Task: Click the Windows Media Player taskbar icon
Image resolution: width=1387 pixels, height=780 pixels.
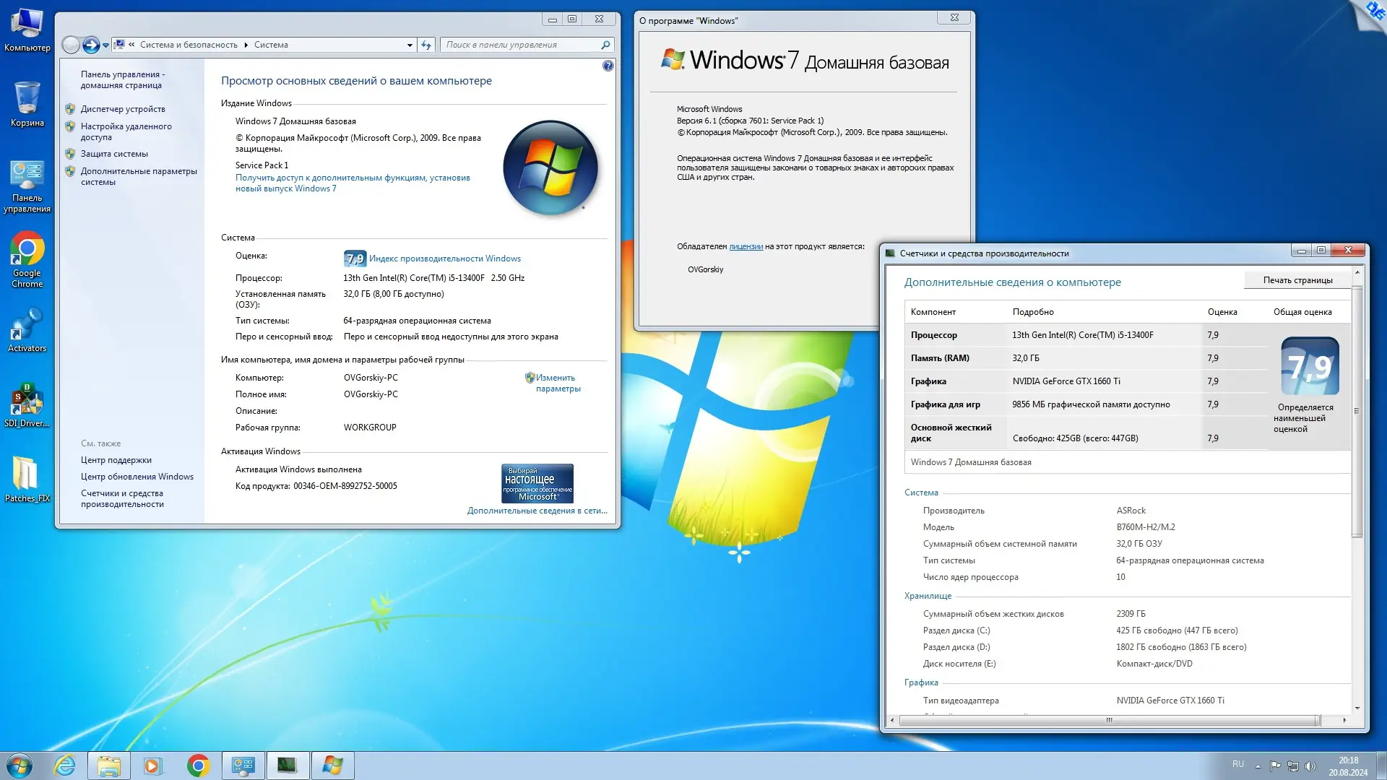Action: tap(152, 766)
